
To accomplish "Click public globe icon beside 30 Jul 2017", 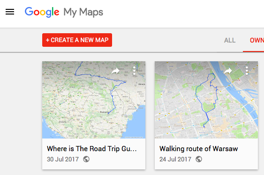I will (86, 159).
